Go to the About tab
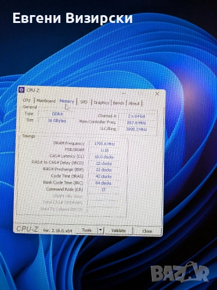217x290 pixels. (x=134, y=103)
